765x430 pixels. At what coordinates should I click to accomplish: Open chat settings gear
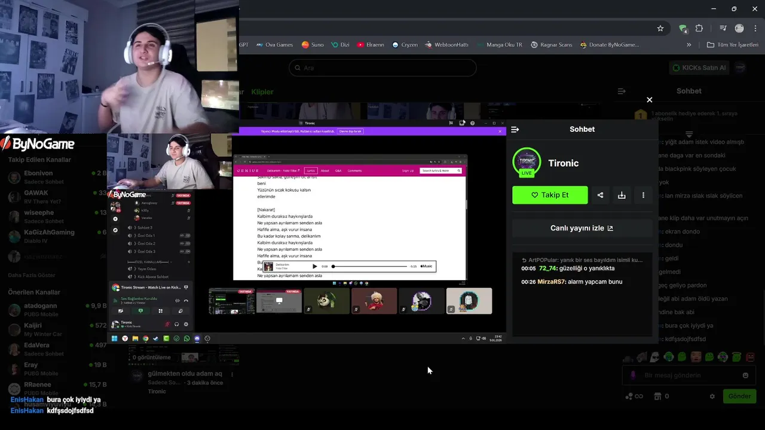712,396
